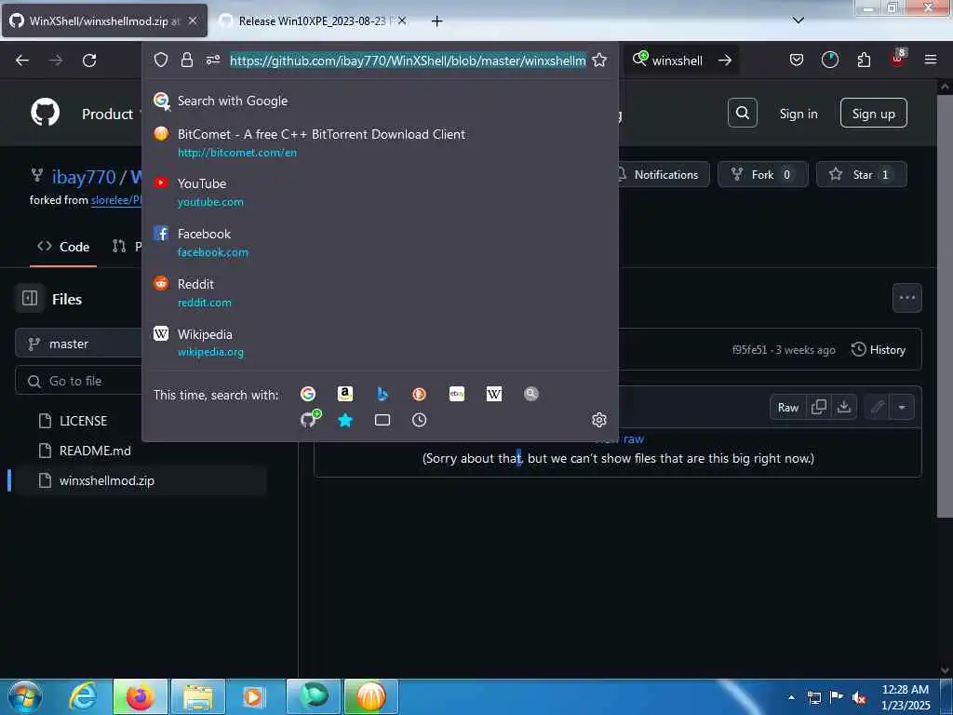Image resolution: width=953 pixels, height=715 pixels.
Task: Choose the YouTube suggestion
Action: [x=380, y=192]
